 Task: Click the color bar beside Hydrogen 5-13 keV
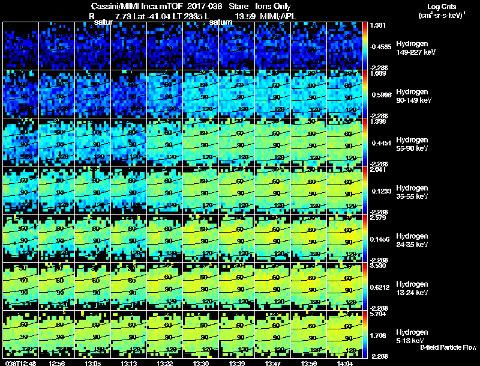365,334
